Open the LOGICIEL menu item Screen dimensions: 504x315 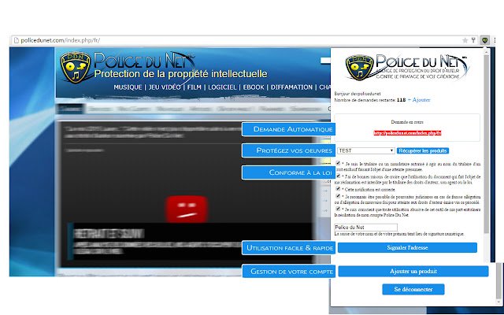click(x=222, y=87)
